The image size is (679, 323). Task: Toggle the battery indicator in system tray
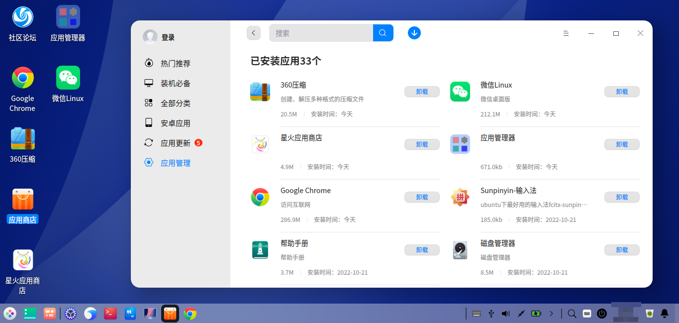point(536,314)
